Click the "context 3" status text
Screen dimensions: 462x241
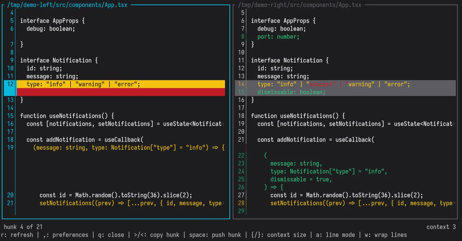coord(441,227)
